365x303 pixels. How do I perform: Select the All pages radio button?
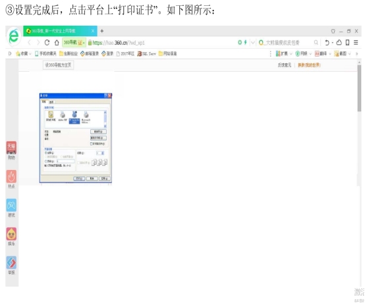click(46, 153)
